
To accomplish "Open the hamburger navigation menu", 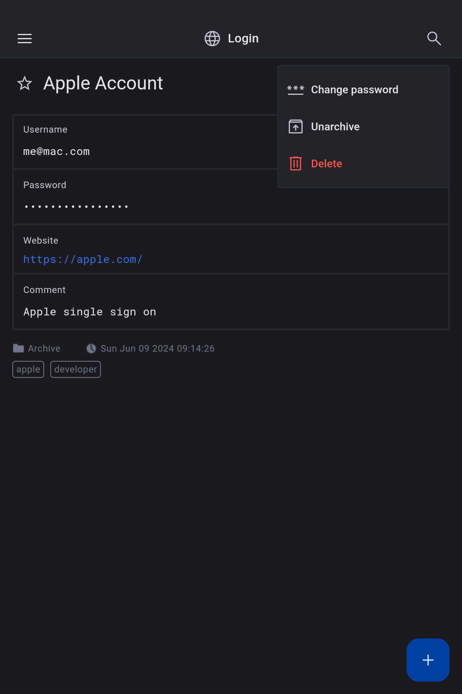I will click(25, 39).
